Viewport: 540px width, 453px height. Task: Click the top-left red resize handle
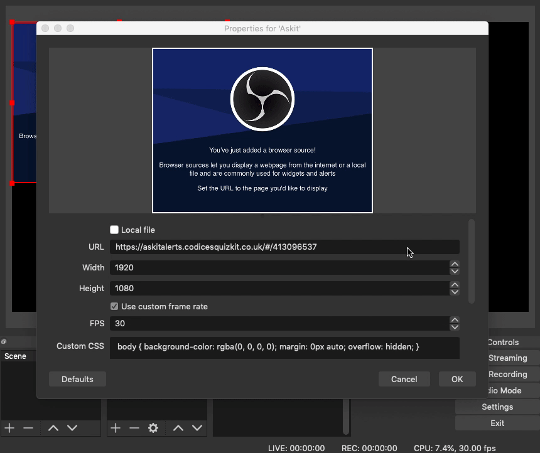pos(12,22)
